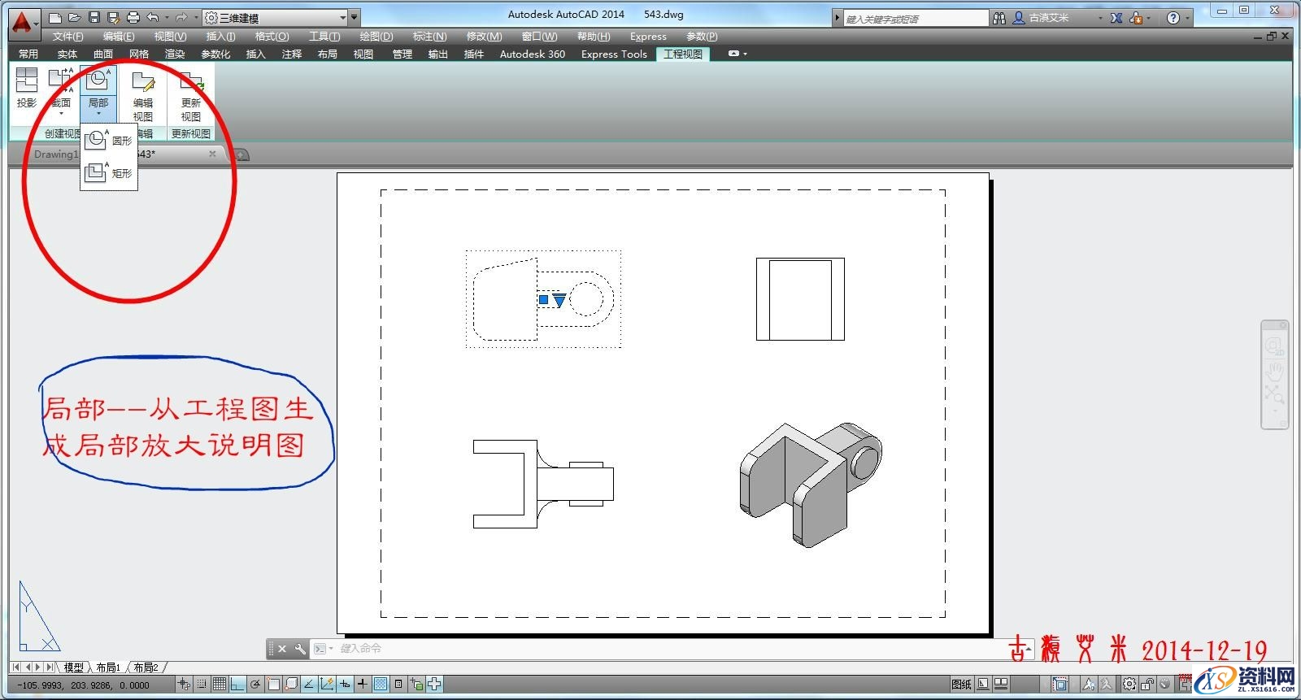
Task: Toggle polar tracking in status bar
Action: click(255, 685)
